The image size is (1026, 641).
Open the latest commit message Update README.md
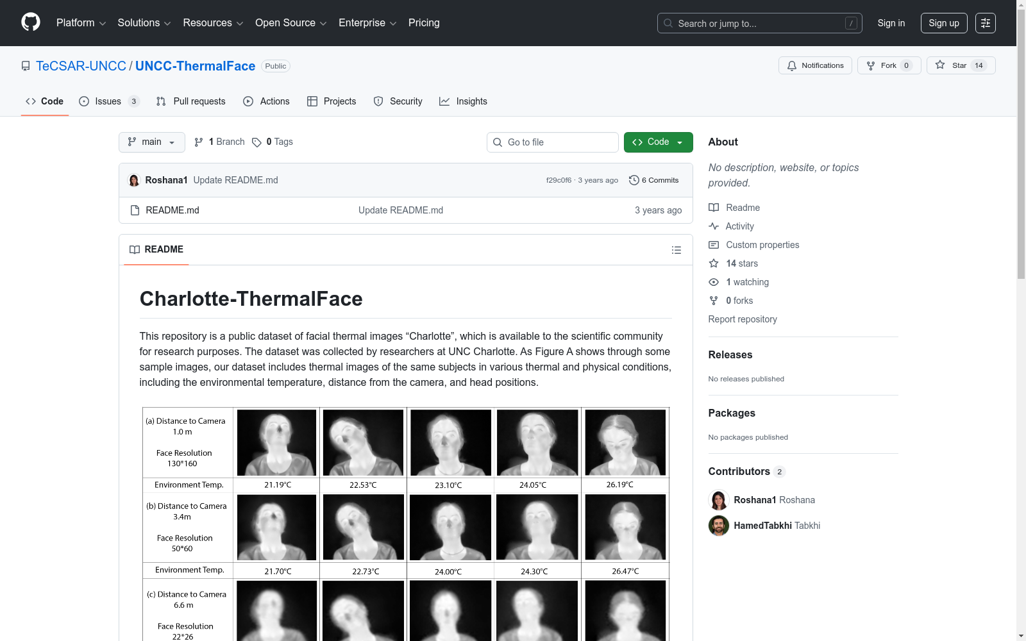point(235,180)
